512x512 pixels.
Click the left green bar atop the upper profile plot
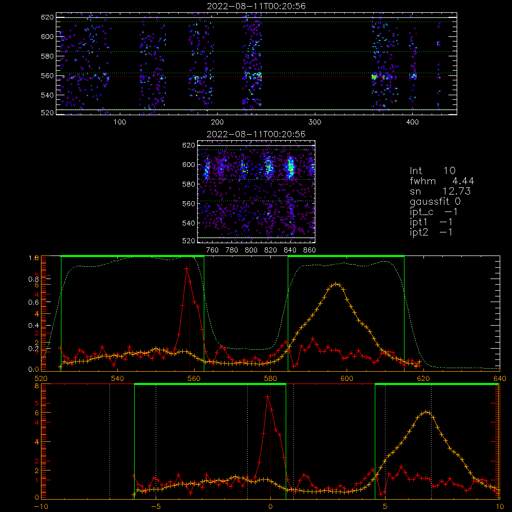coord(133,256)
